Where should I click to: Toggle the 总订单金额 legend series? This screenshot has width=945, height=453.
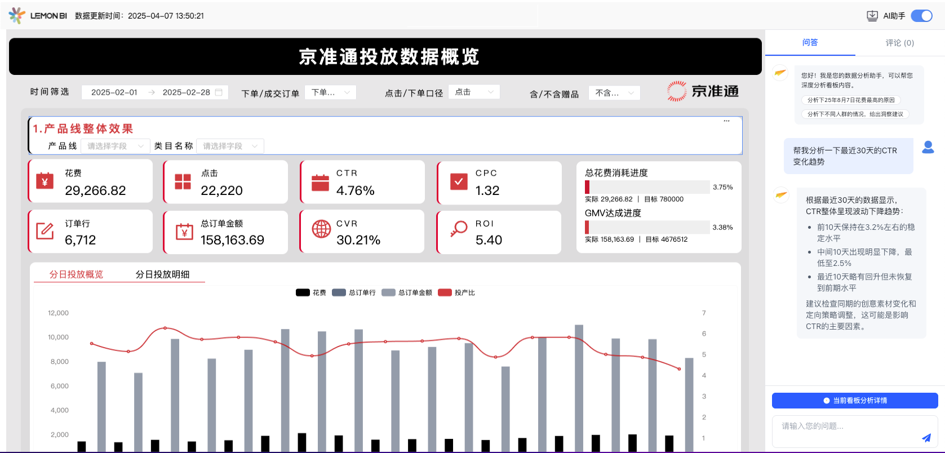click(407, 292)
